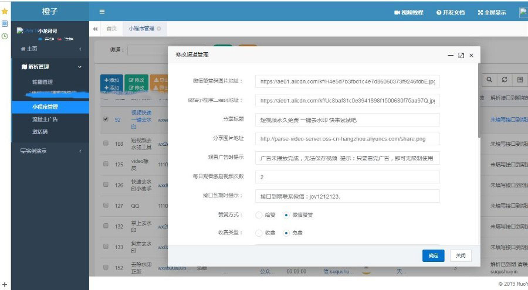Screen dimensions: 528x290
Task: Toggle the checkbox for row 127
Action: [106, 205]
